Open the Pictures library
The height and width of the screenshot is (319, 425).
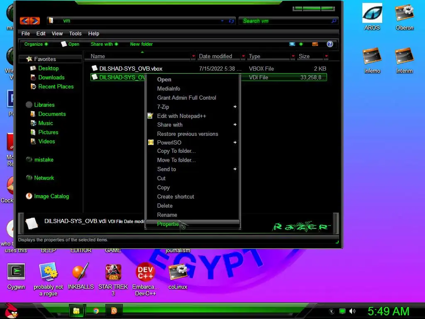tap(48, 133)
